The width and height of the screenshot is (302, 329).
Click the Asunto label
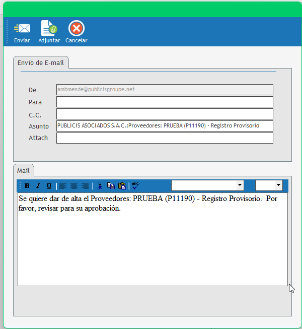click(39, 126)
